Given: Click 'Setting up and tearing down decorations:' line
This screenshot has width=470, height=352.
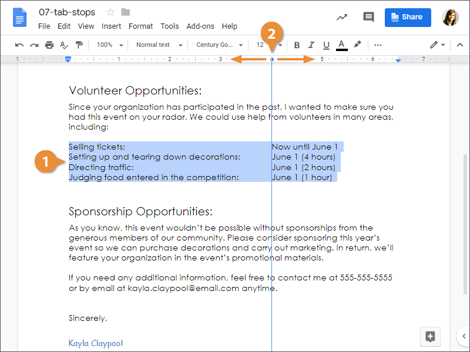Looking at the screenshot, I should click(155, 157).
